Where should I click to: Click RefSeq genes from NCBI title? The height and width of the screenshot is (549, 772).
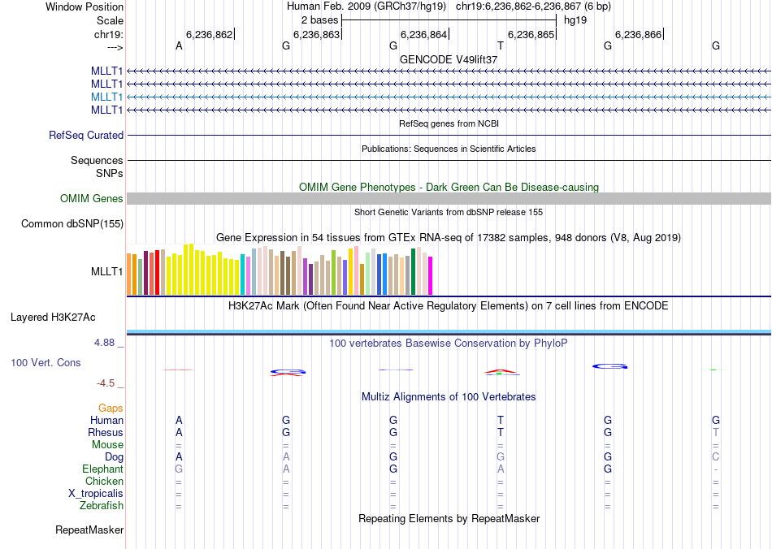[x=449, y=123]
